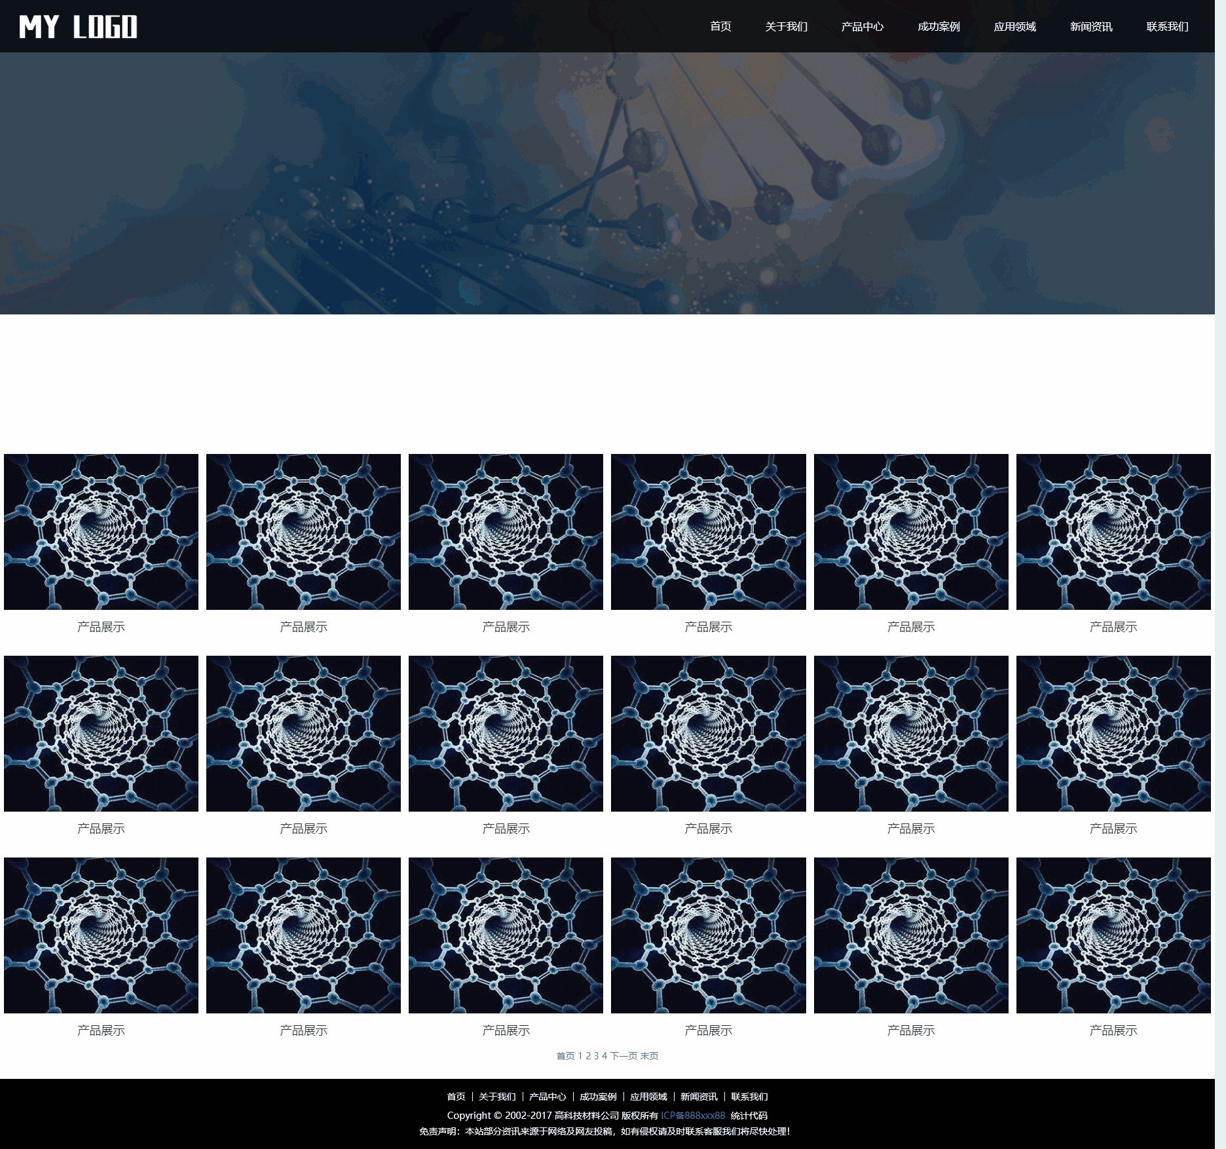This screenshot has width=1226, height=1149.
Task: Open 成功案例 from the header navigation
Action: 938,27
